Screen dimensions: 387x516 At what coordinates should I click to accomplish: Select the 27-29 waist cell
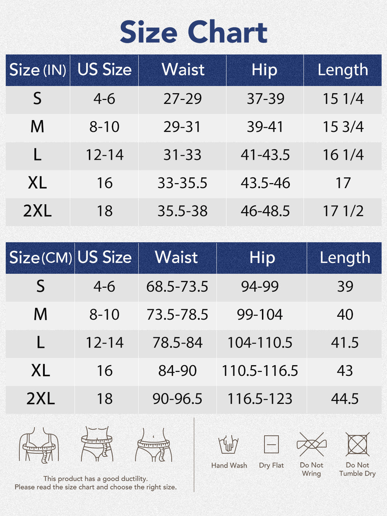(182, 99)
